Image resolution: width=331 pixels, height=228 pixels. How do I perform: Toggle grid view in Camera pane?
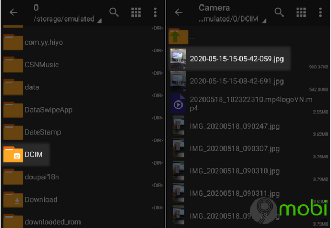tap(301, 12)
